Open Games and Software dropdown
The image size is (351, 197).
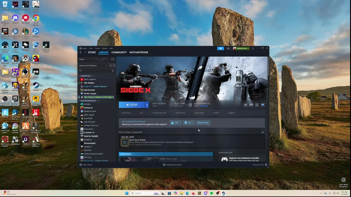pyautogui.click(x=93, y=65)
